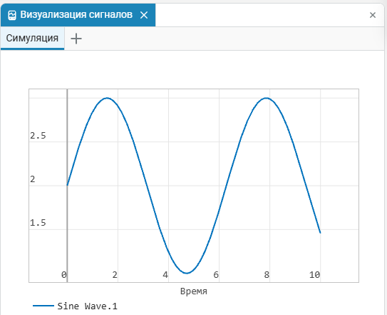Click the Время axis label
Viewport: 387px width, 315px height.
pyautogui.click(x=194, y=291)
